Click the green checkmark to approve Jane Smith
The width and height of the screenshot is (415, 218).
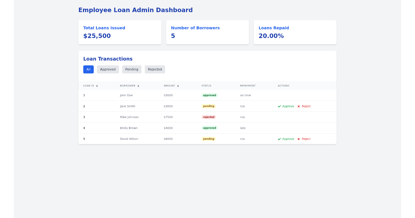click(x=279, y=106)
